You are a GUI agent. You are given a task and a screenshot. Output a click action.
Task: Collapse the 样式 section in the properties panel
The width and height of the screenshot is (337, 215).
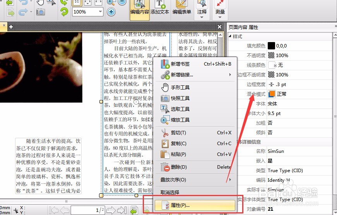pyautogui.click(x=230, y=36)
